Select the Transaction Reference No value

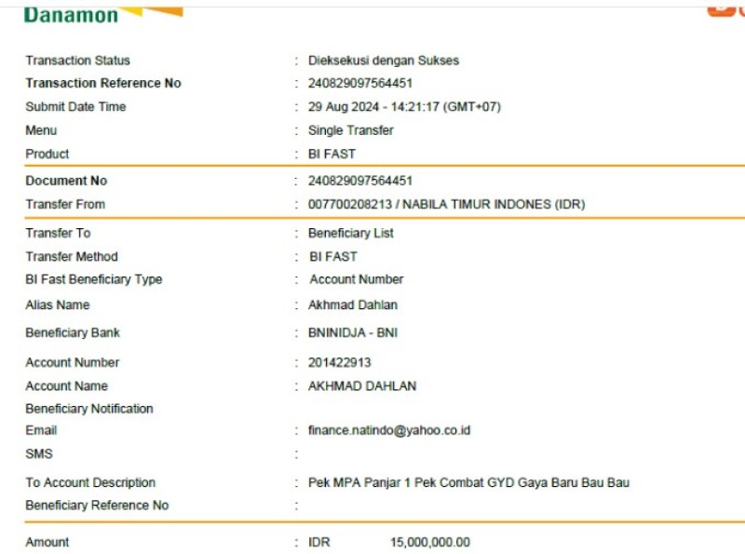point(359,83)
